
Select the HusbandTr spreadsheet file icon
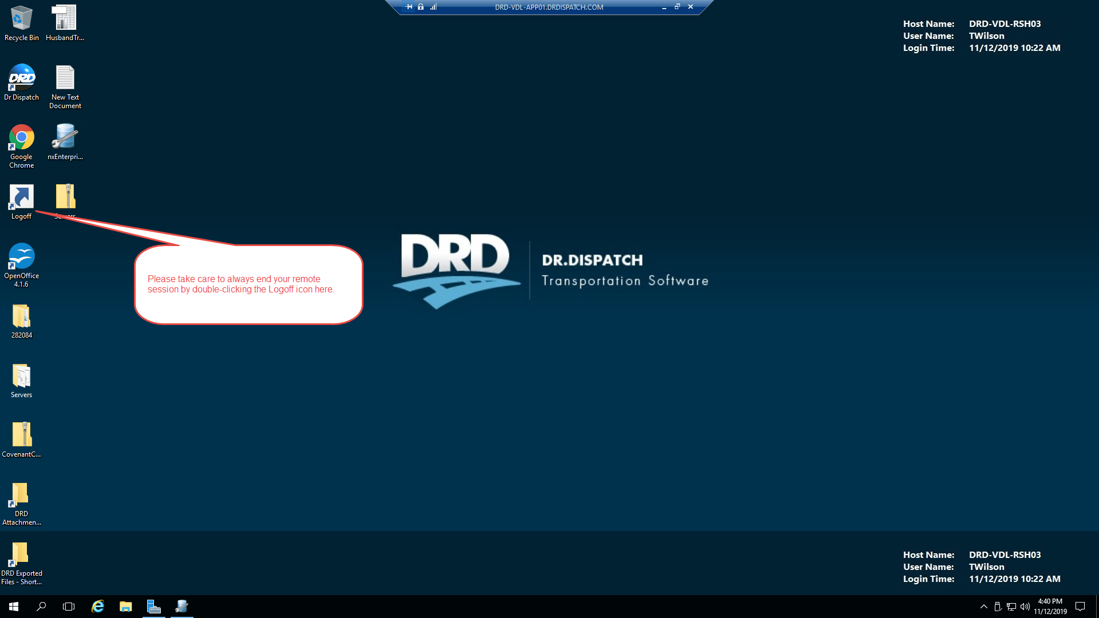(65, 18)
